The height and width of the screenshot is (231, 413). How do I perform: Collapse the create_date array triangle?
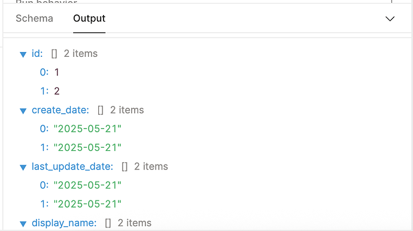(23, 111)
